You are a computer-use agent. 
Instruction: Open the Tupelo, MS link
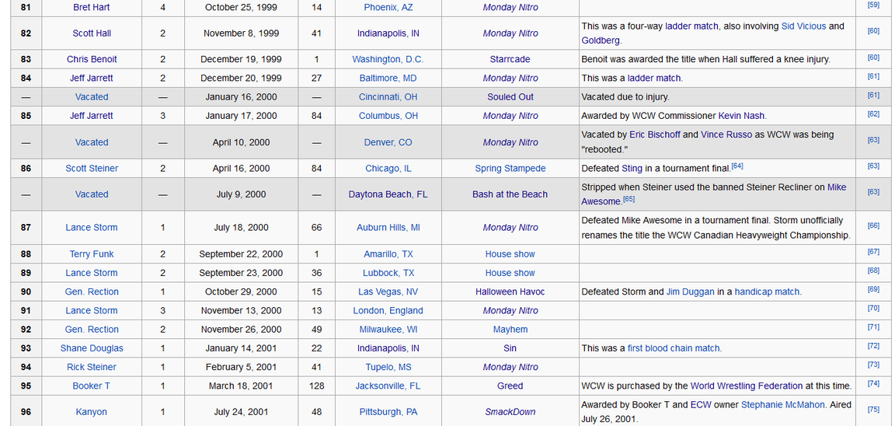[x=388, y=367]
